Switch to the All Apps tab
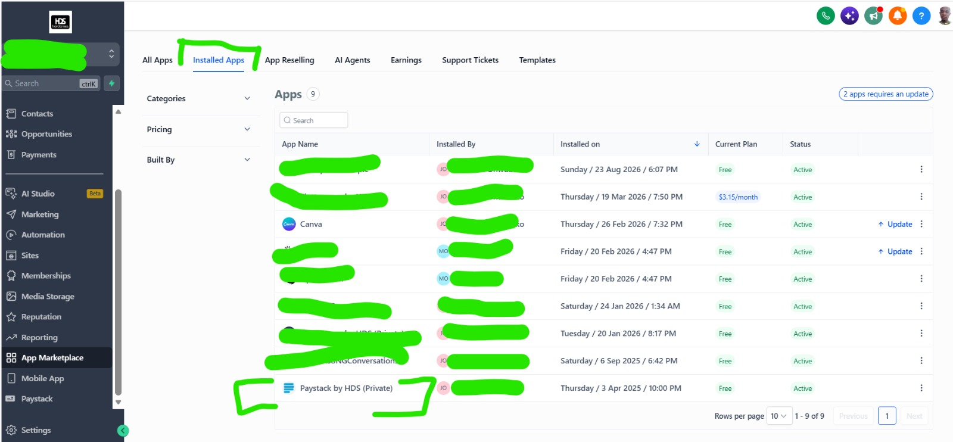Screen dimensions: 953x442 [157, 60]
